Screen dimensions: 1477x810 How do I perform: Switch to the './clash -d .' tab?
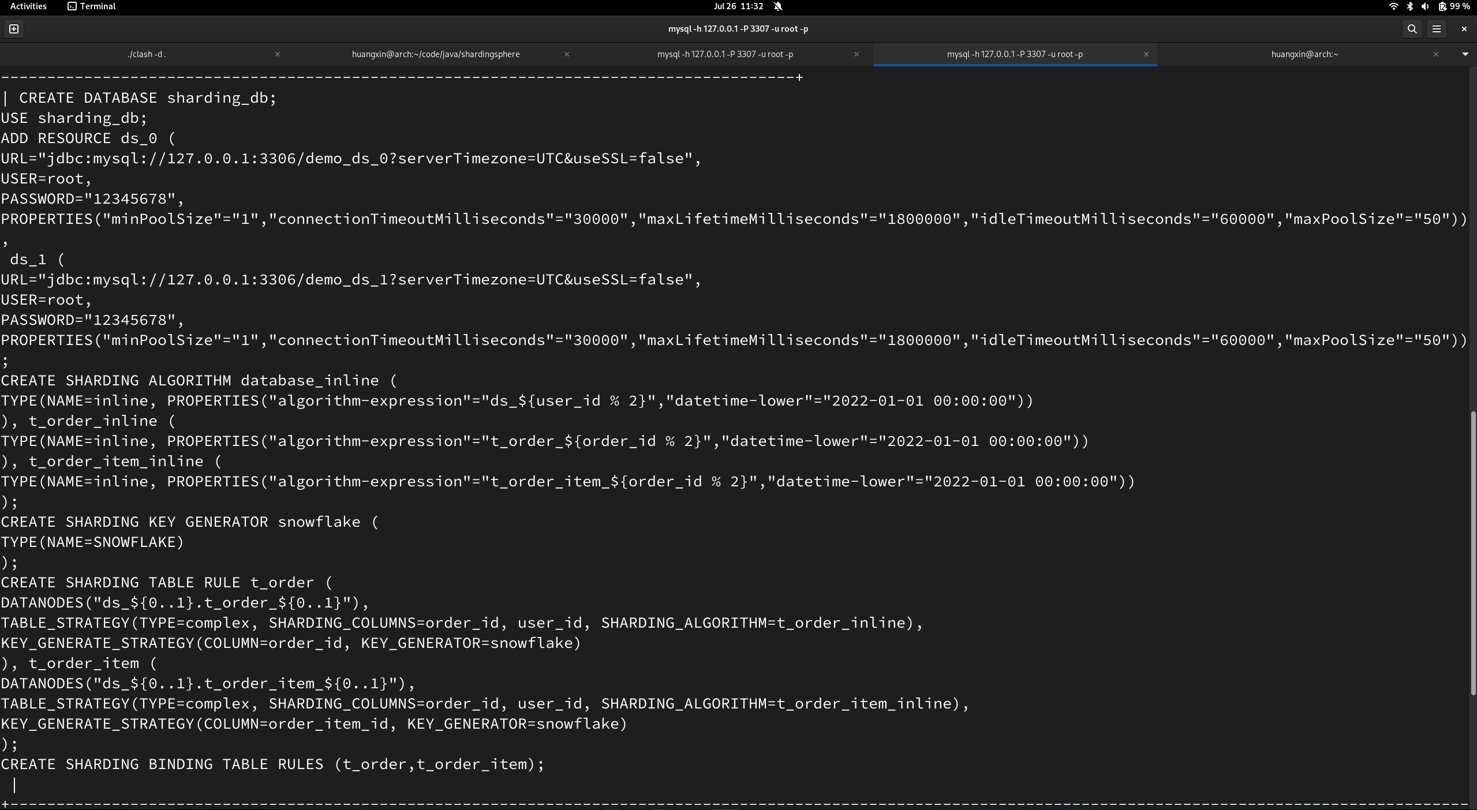click(x=147, y=54)
